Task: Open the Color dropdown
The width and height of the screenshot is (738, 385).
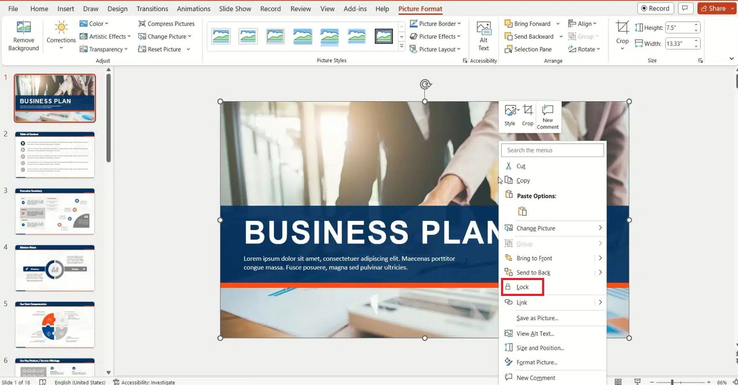Action: pos(94,24)
